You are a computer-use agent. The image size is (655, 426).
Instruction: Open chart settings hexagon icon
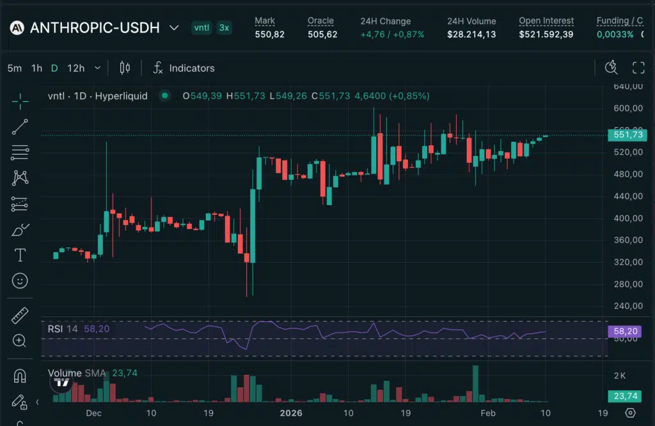(x=630, y=413)
